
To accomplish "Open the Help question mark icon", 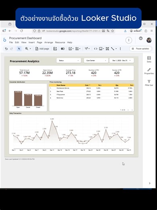I will [x=140, y=38].
